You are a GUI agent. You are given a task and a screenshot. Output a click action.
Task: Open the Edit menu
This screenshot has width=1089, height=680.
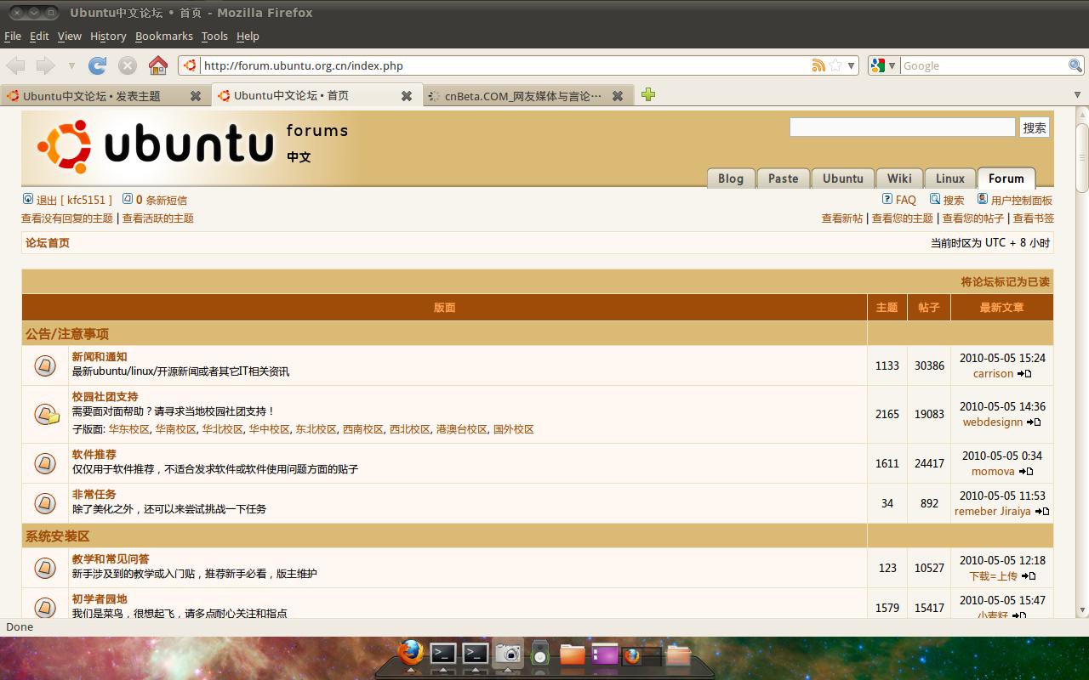(39, 36)
